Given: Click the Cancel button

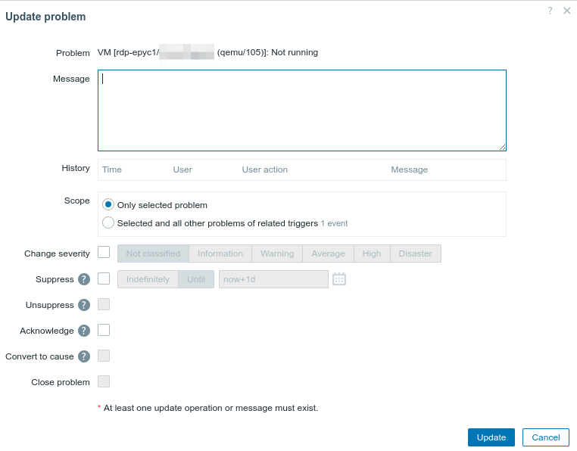Looking at the screenshot, I should click(x=545, y=437).
